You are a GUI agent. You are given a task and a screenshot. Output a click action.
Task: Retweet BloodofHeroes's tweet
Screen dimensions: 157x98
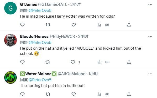pos(48,62)
